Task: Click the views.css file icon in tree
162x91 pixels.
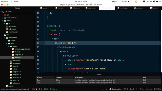Action: click(11, 80)
